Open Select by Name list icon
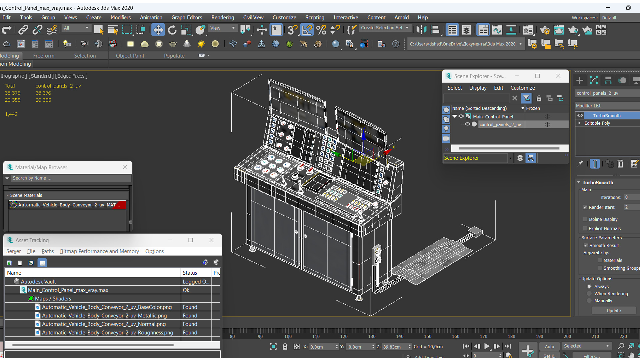The width and height of the screenshot is (640, 360). click(x=113, y=30)
